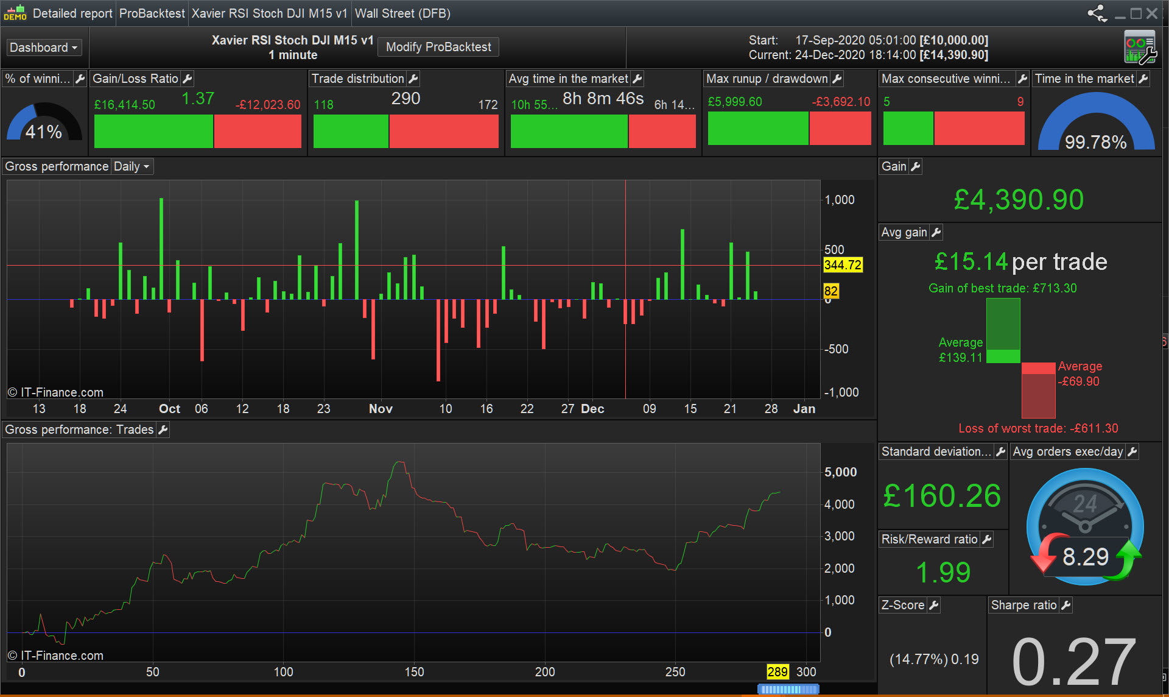Click Modify ProBacktest button
Viewport: 1169px width, 697px height.
(x=438, y=47)
